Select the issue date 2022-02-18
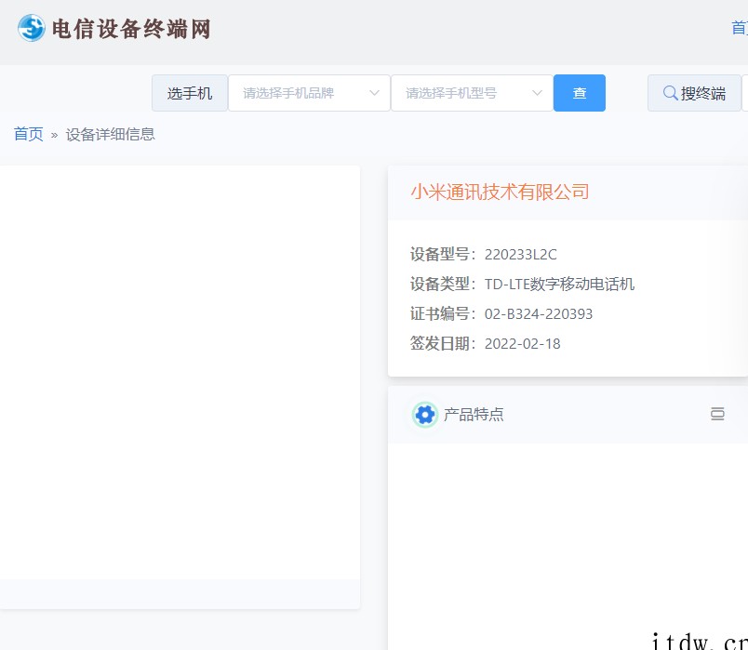Screen dimensions: 748x650 [x=522, y=343]
